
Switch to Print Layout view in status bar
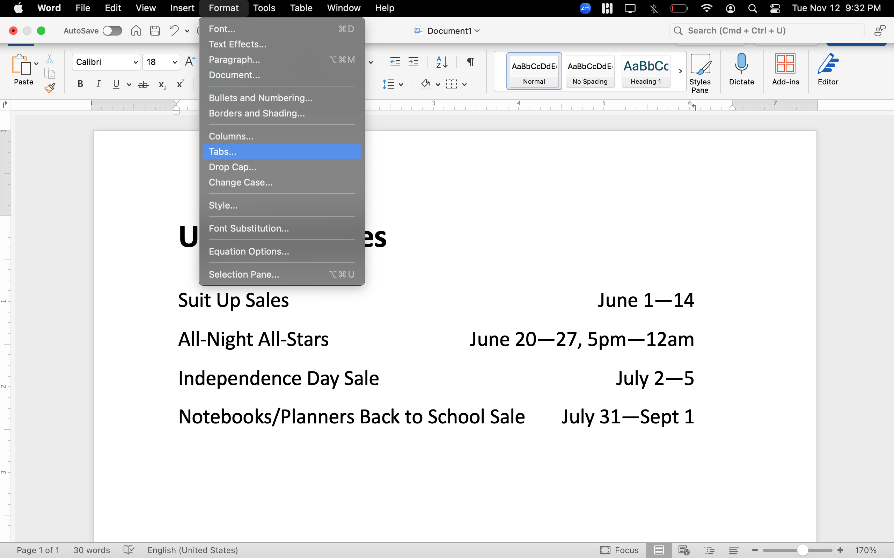(x=659, y=550)
